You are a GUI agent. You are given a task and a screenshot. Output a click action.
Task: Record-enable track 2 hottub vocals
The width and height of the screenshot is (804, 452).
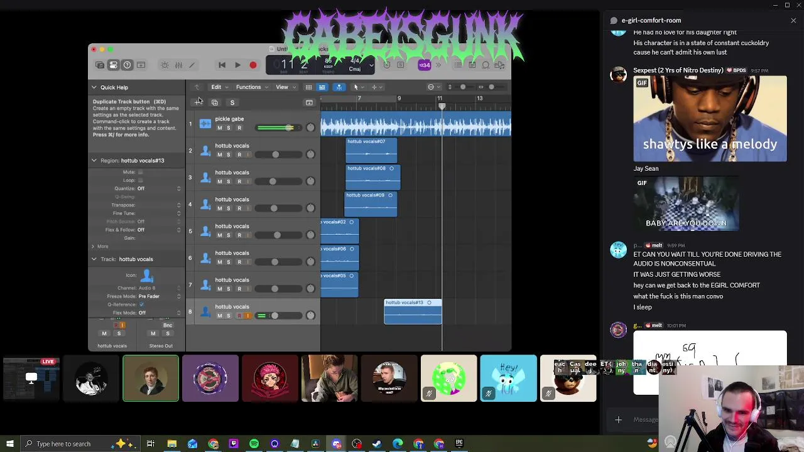point(239,154)
